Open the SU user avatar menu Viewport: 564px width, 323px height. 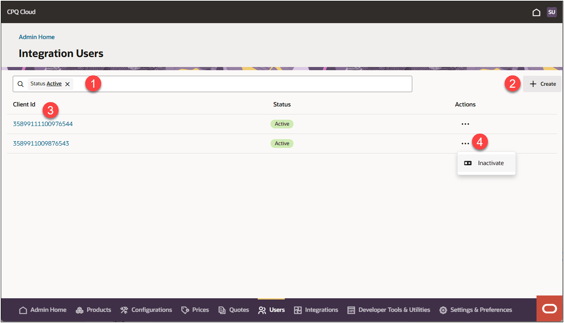pos(552,12)
